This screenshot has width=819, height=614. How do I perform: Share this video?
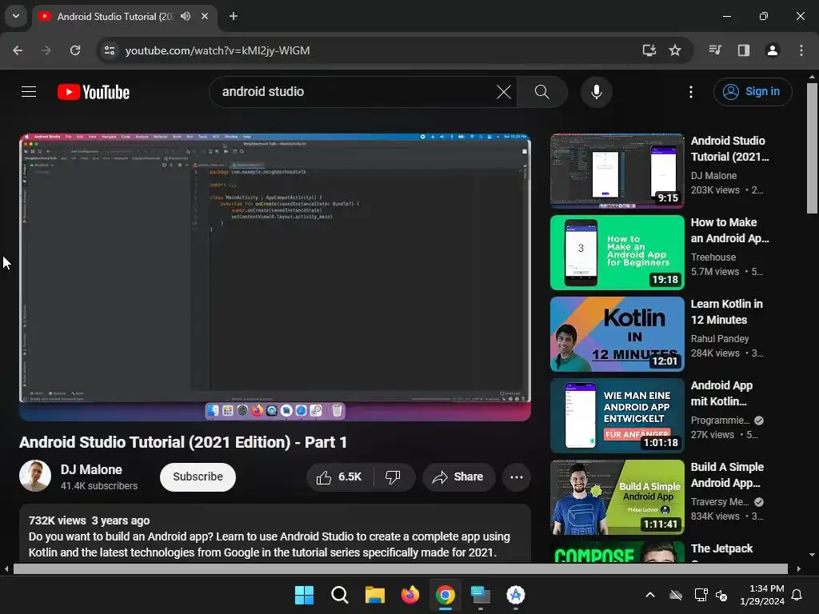458,476
